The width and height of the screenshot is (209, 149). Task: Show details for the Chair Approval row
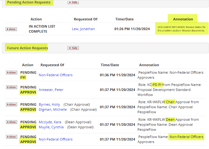click(x=11, y=104)
